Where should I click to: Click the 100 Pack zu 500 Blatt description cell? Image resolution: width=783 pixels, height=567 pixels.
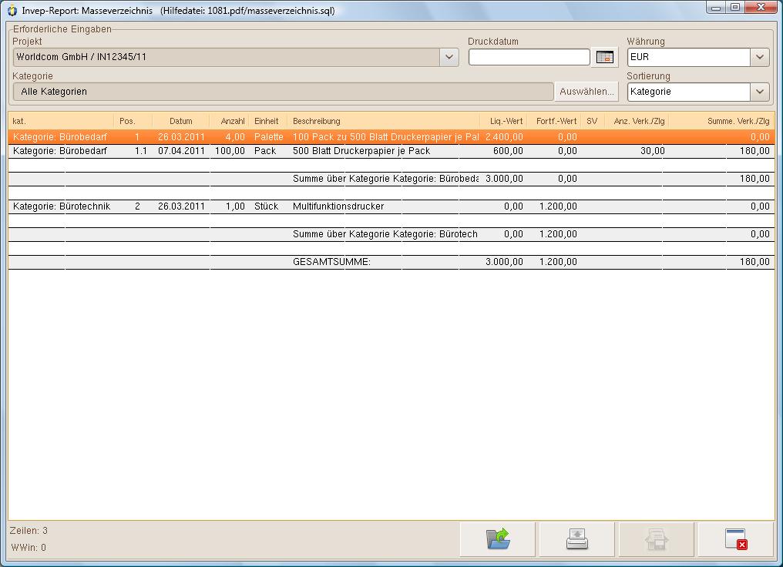[385, 137]
